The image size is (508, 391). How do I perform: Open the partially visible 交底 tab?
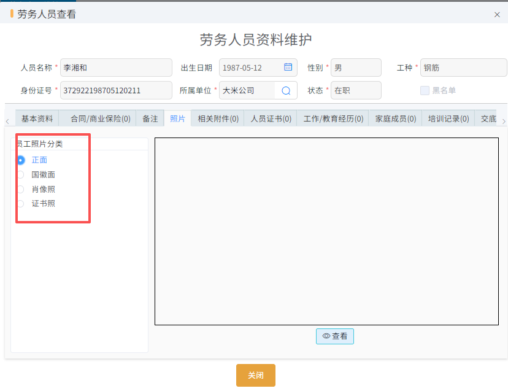[488, 118]
